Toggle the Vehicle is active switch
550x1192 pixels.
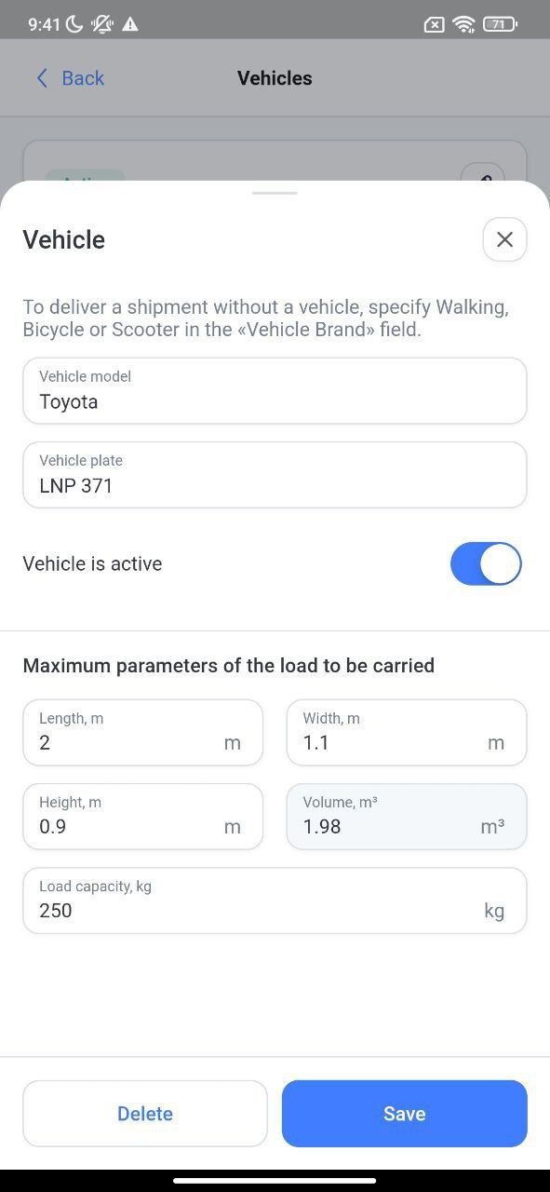[x=486, y=563]
